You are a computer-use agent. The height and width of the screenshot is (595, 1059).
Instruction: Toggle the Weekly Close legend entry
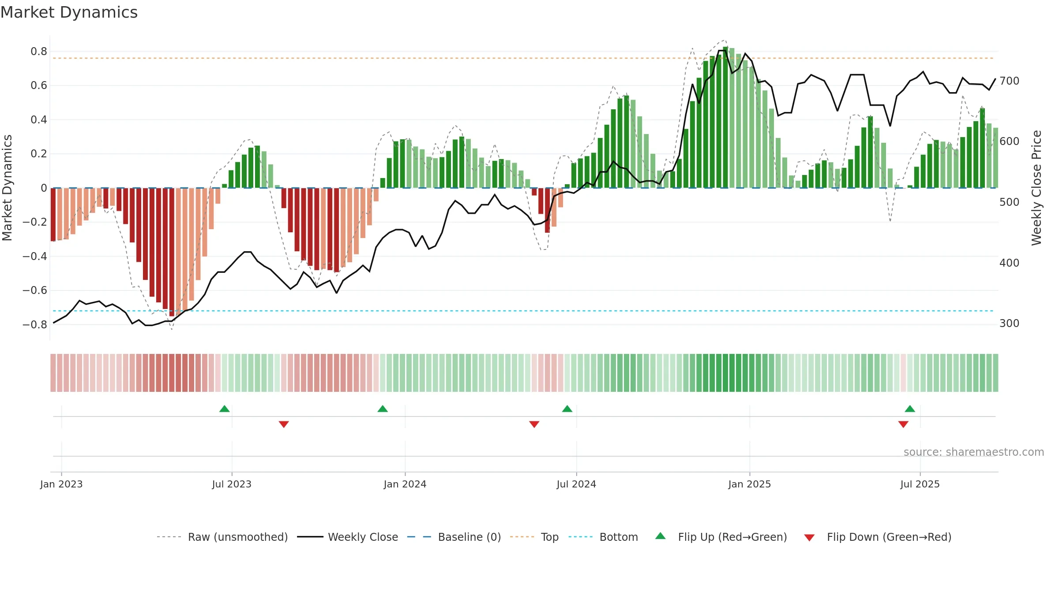348,537
